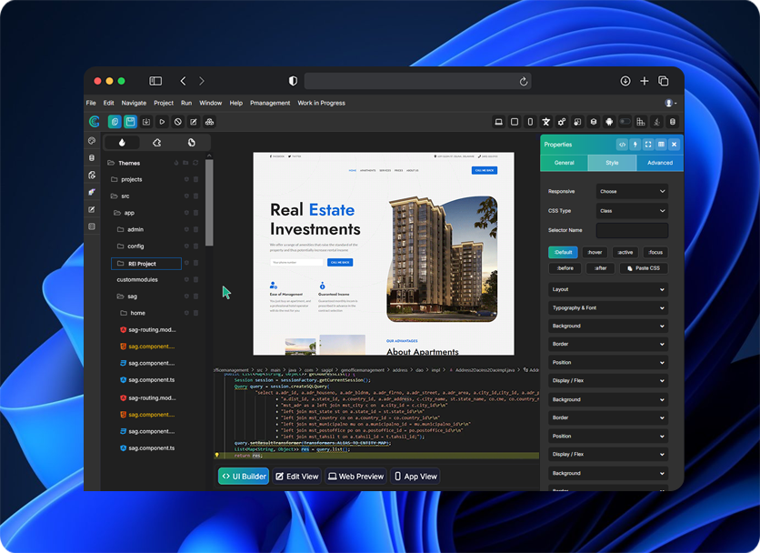760x553 pixels.
Task: Select the mobile phone device view icon
Action: point(530,122)
